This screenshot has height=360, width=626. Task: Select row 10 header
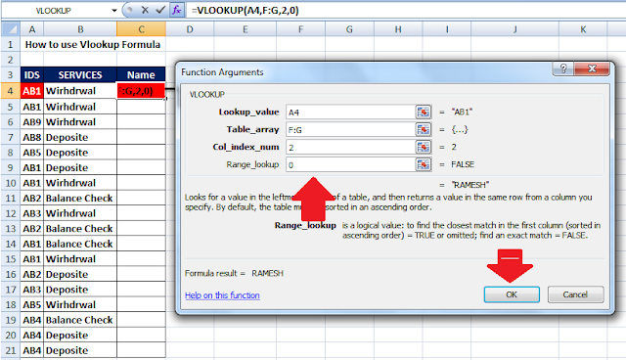click(x=11, y=183)
